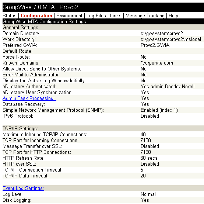Click the GroupWise MTA Configuration Settings heading

point(44,21)
